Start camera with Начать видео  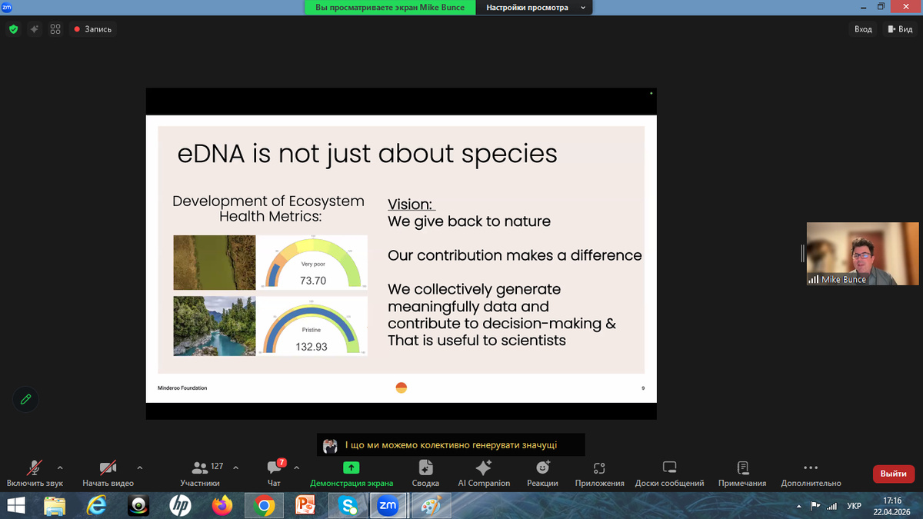pos(108,473)
